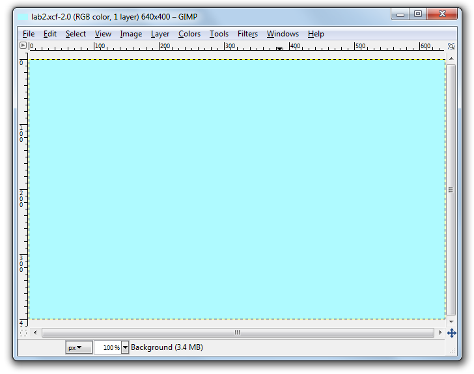
Task: Click the horizontal scrollbar left arrow
Action: point(35,332)
